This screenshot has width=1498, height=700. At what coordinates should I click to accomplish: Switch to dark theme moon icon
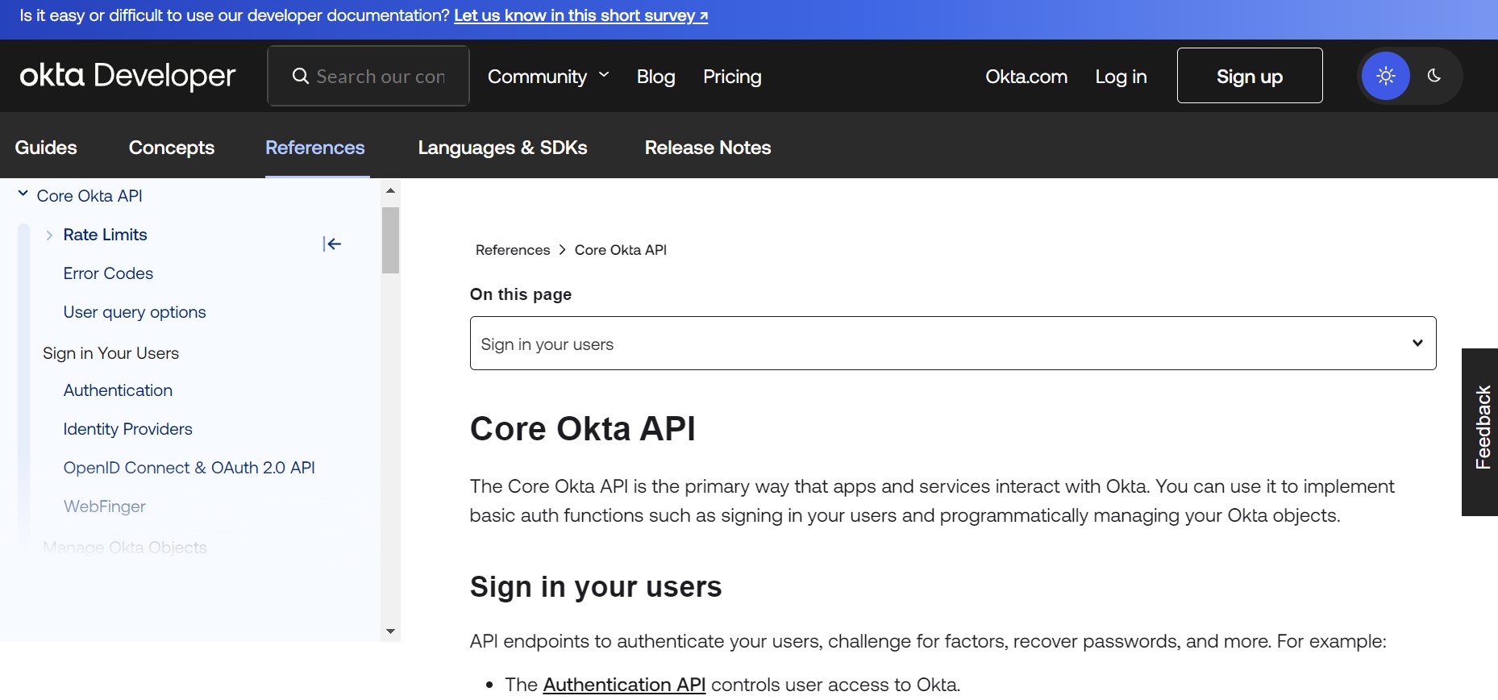[1434, 76]
